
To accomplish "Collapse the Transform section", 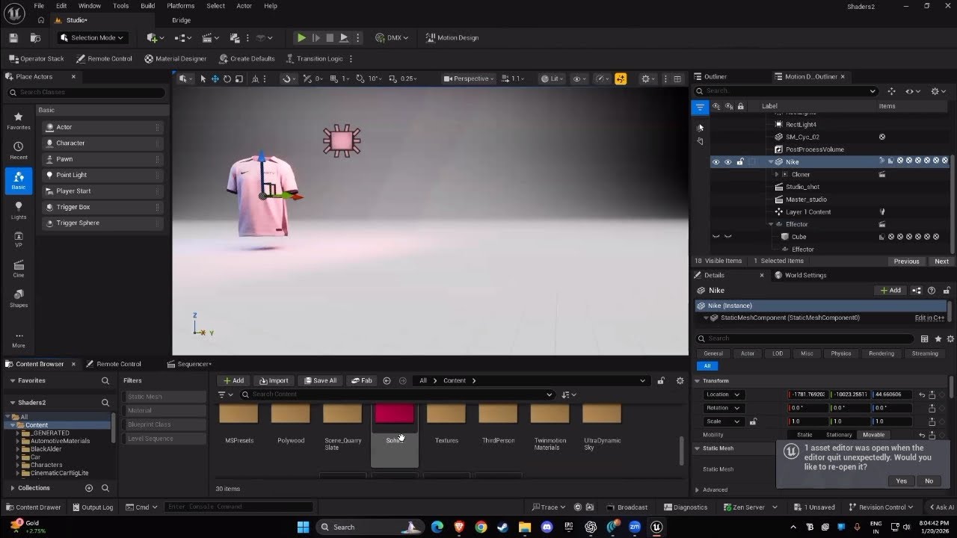I will (x=698, y=381).
